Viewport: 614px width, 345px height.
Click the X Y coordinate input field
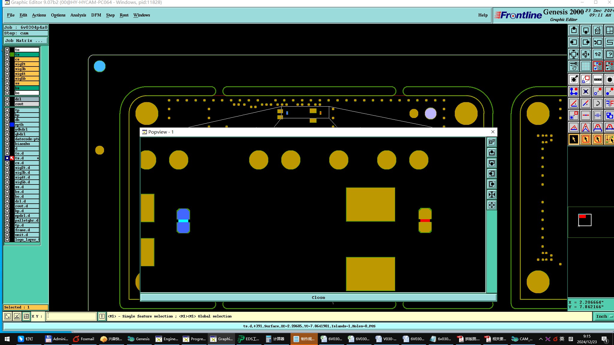71,316
